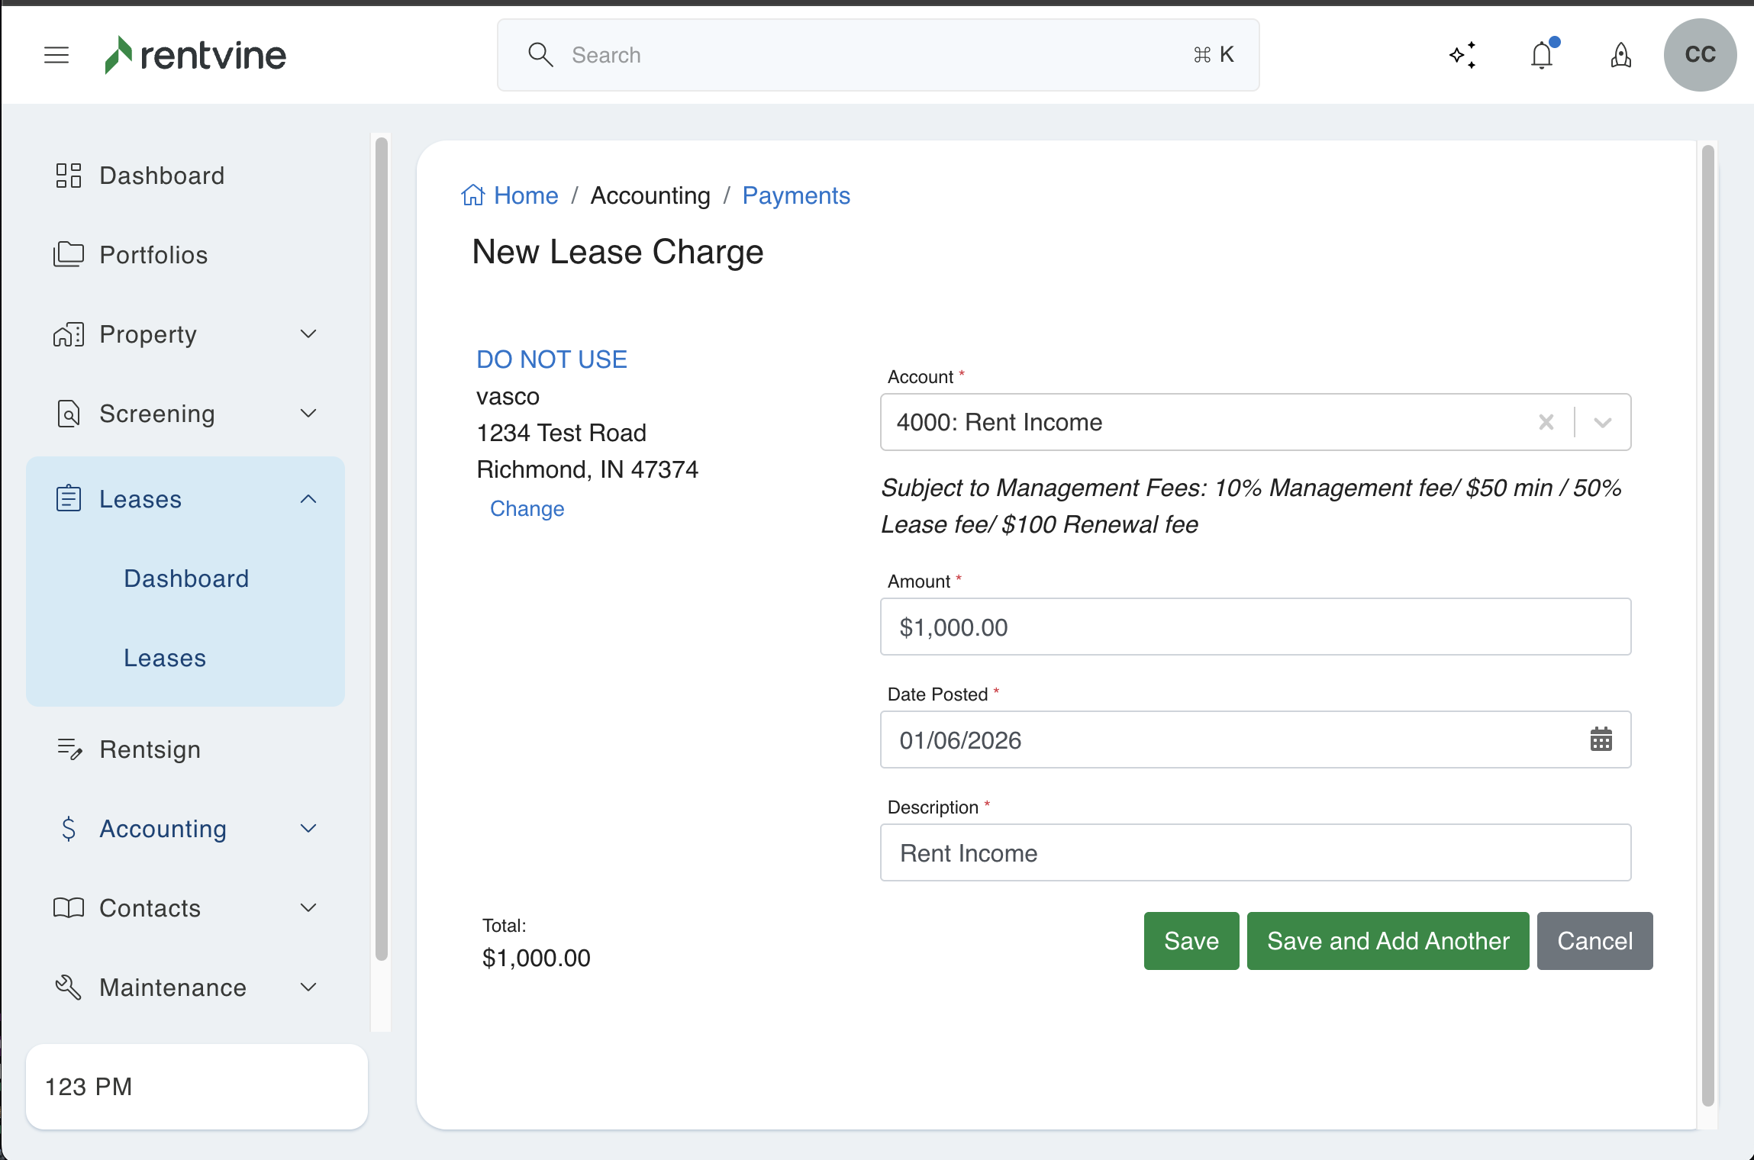Click the Change lease link

point(527,509)
